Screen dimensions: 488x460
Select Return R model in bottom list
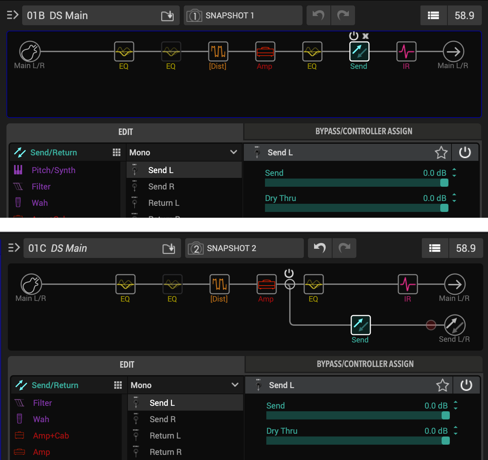click(x=186, y=452)
